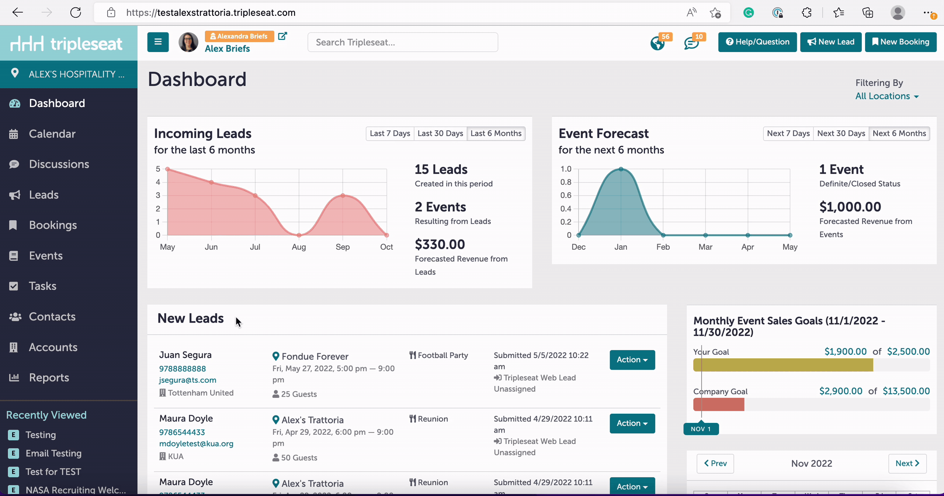
Task: Open mdoyletest@kua.org email link
Action: click(x=196, y=444)
